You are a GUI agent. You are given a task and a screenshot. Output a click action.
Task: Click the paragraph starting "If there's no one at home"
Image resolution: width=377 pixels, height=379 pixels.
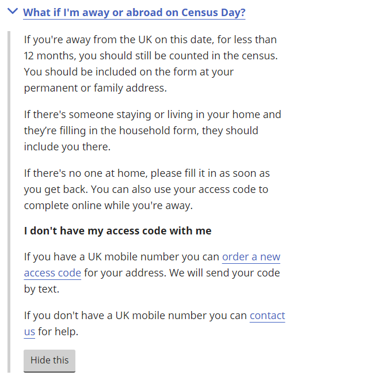point(147,189)
